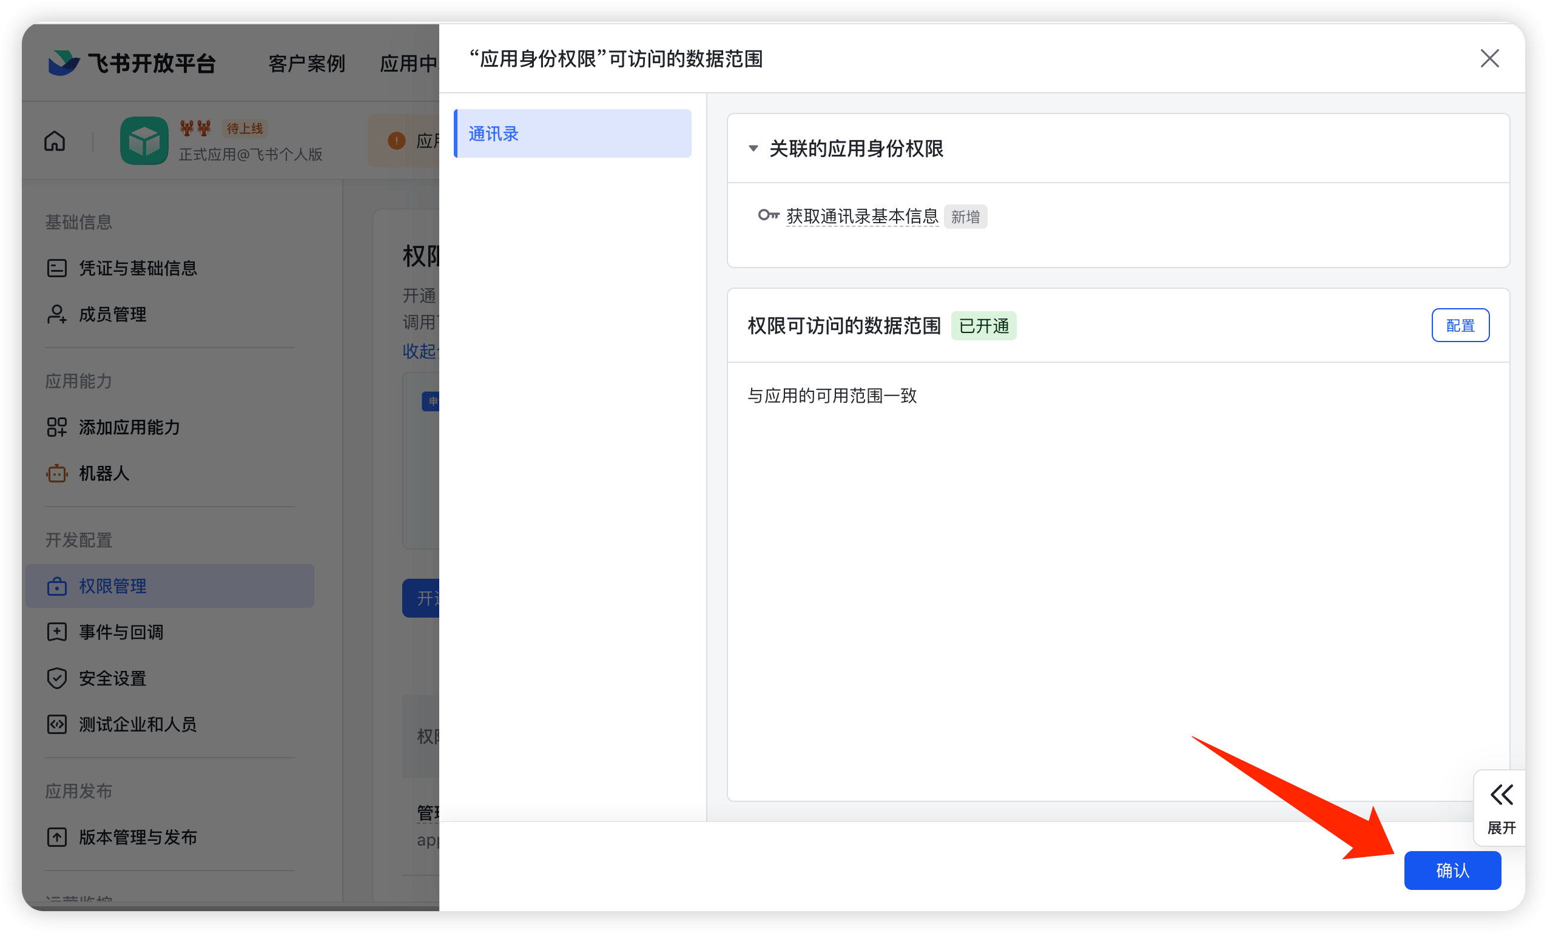Open 安全设置 in the sidebar
The height and width of the screenshot is (933, 1547).
click(x=112, y=679)
